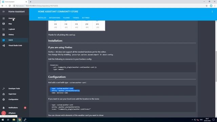217x122 pixels.
Task: Close the Home Assistant browser tab
Action: (x=26, y=2)
